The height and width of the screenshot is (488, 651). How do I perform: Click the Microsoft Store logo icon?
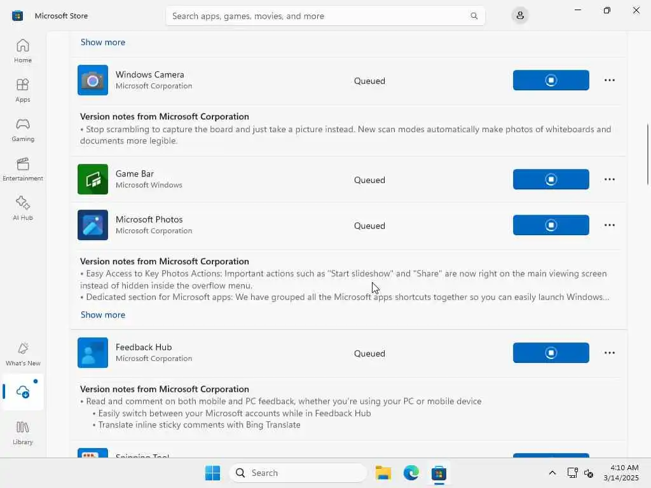click(17, 16)
